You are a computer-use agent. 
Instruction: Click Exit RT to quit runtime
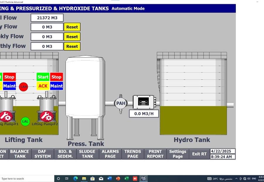point(199,154)
